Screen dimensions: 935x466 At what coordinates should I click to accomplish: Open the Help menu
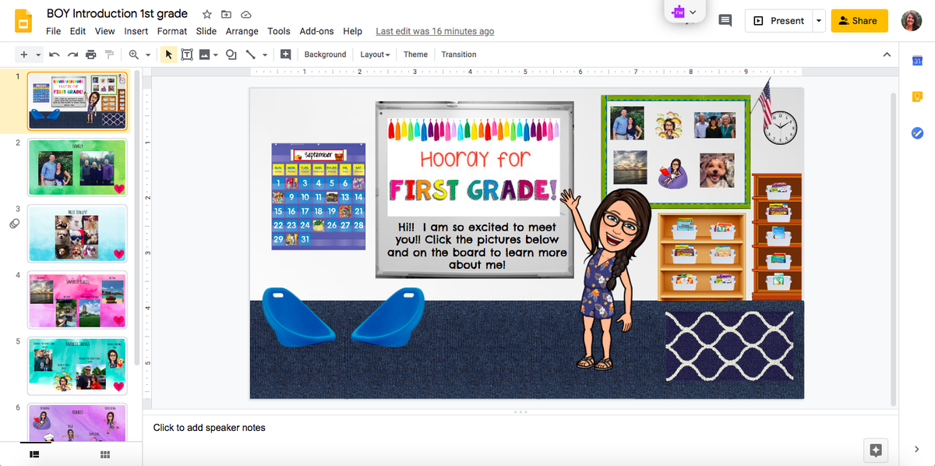[x=352, y=31]
